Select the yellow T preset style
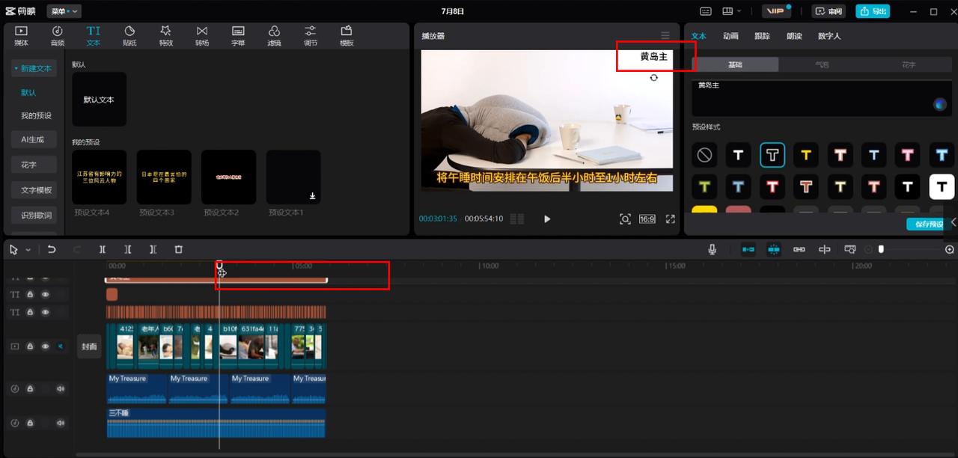Viewport: 958px width, 458px height. [x=806, y=155]
